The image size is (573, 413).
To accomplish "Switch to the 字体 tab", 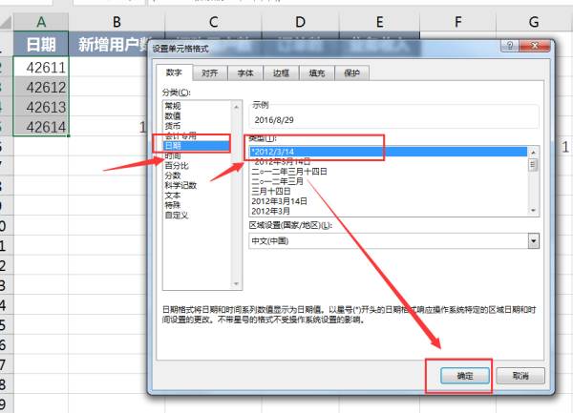I will pos(245,73).
